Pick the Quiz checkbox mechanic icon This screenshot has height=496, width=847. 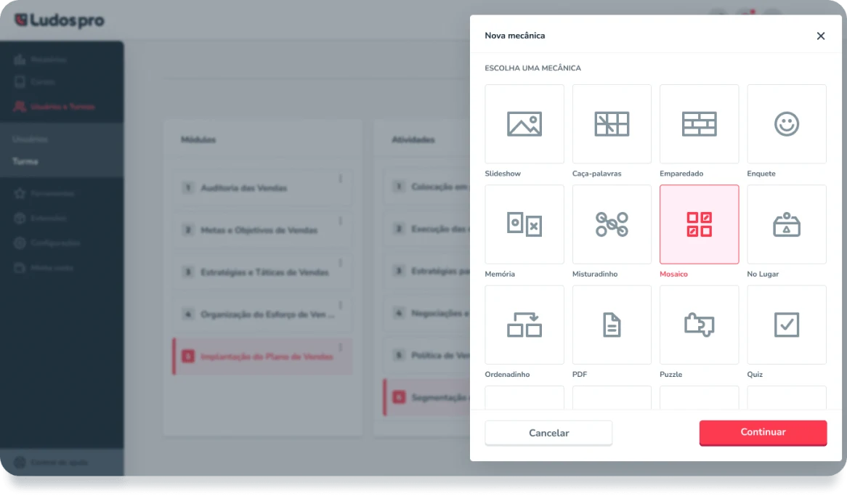pyautogui.click(x=786, y=325)
